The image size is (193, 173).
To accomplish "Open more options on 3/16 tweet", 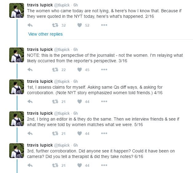I will point(104,70).
